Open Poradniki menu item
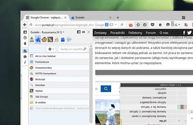 click(x=118, y=33)
